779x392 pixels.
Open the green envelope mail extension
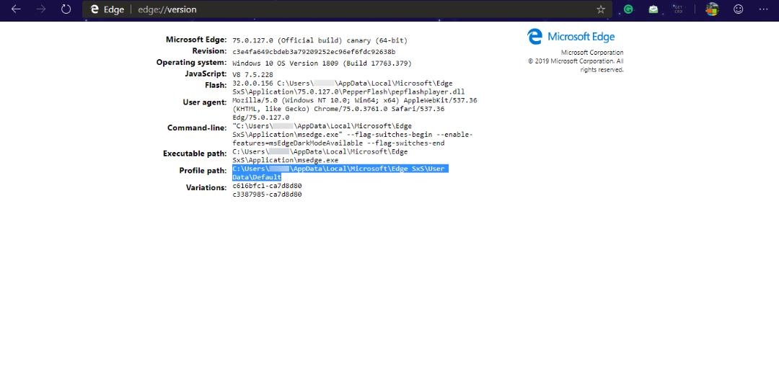[653, 9]
